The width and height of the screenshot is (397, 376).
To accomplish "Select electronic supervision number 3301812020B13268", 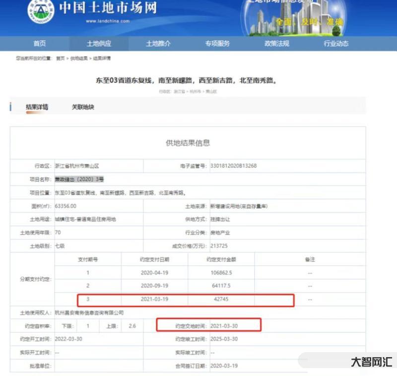I will click(x=233, y=166).
